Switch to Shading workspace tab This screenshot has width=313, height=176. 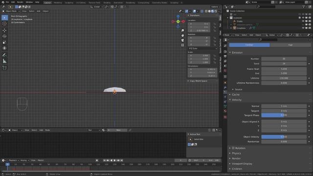click(x=107, y=3)
